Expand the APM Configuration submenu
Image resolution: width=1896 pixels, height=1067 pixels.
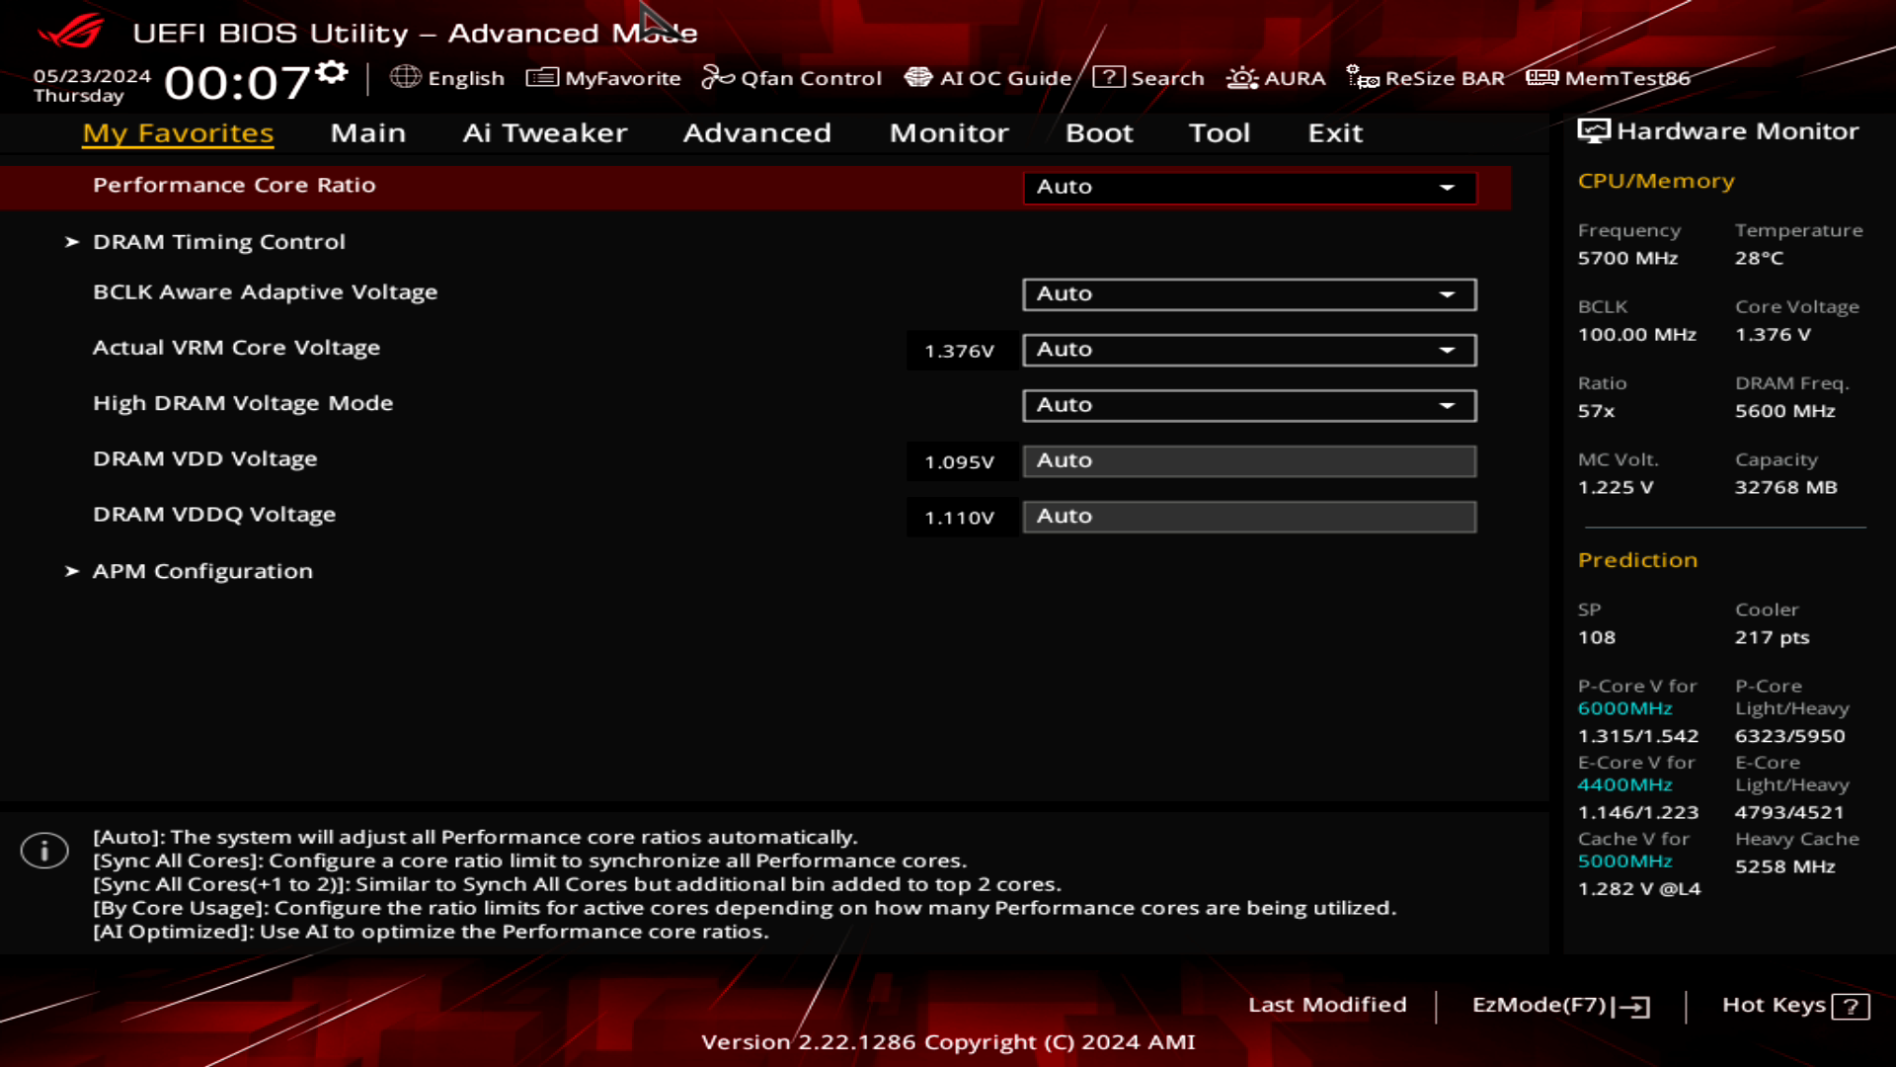[202, 571]
